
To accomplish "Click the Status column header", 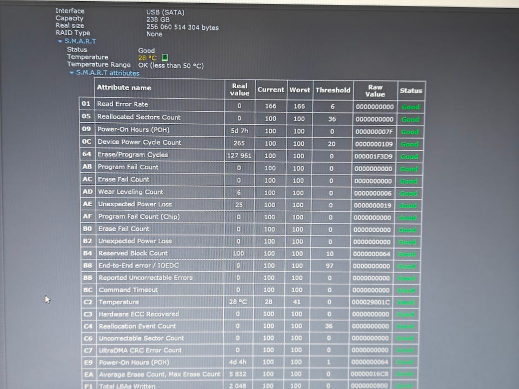I will tap(411, 91).
